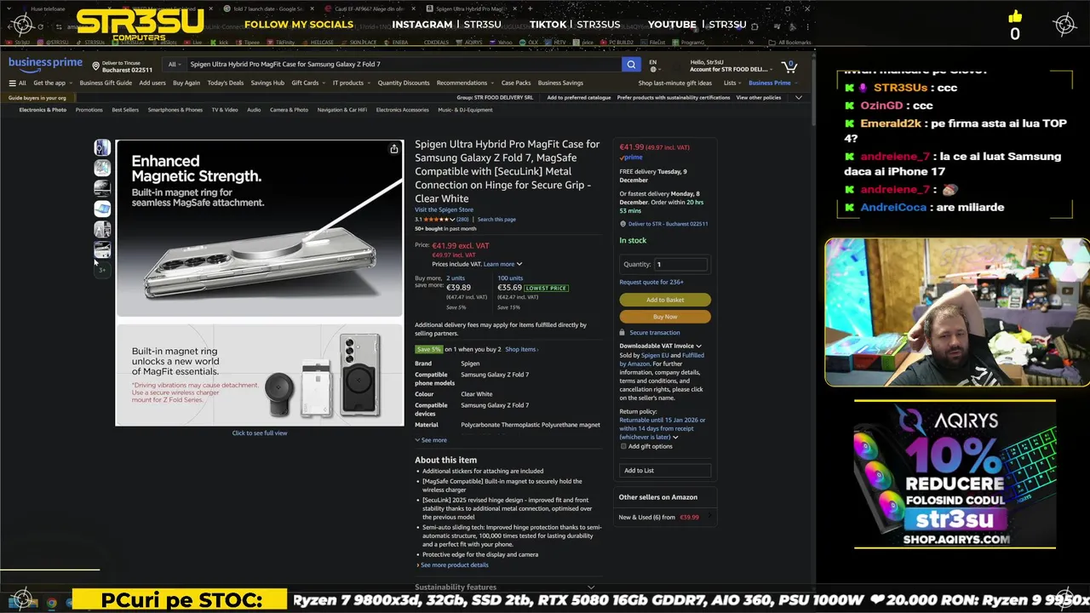
Task: Open Deliver to STR - Bucharest link
Action: 668,223
